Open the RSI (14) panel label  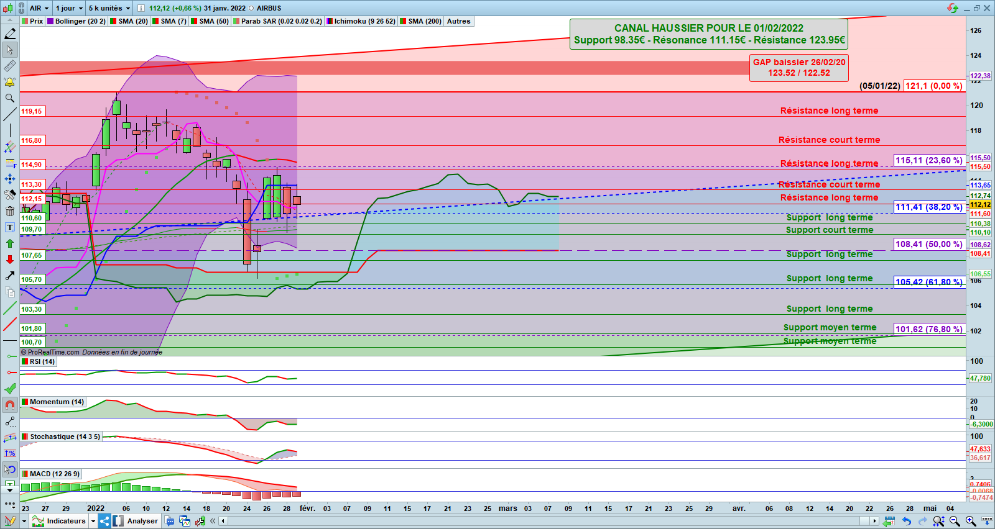pos(39,361)
